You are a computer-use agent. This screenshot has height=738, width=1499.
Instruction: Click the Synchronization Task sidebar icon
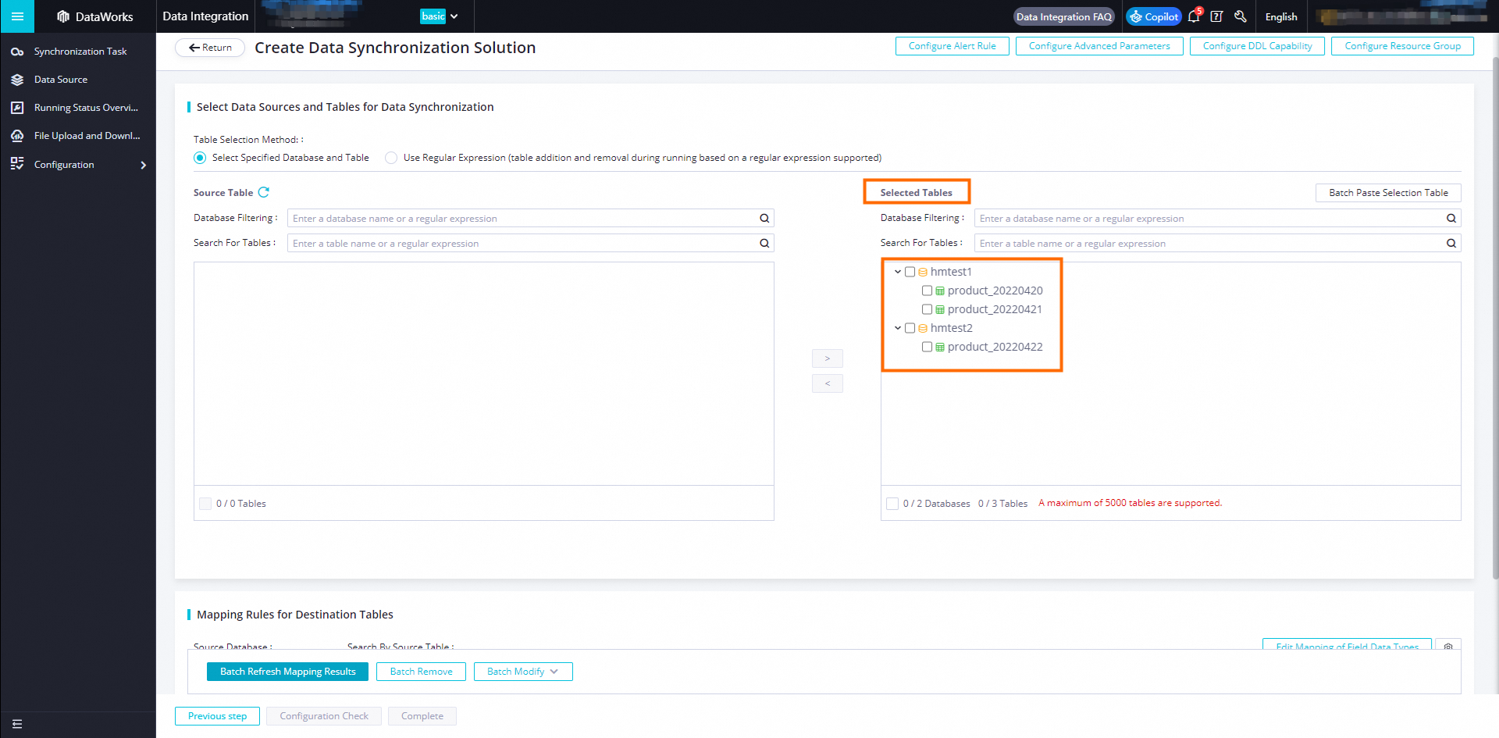(x=17, y=52)
